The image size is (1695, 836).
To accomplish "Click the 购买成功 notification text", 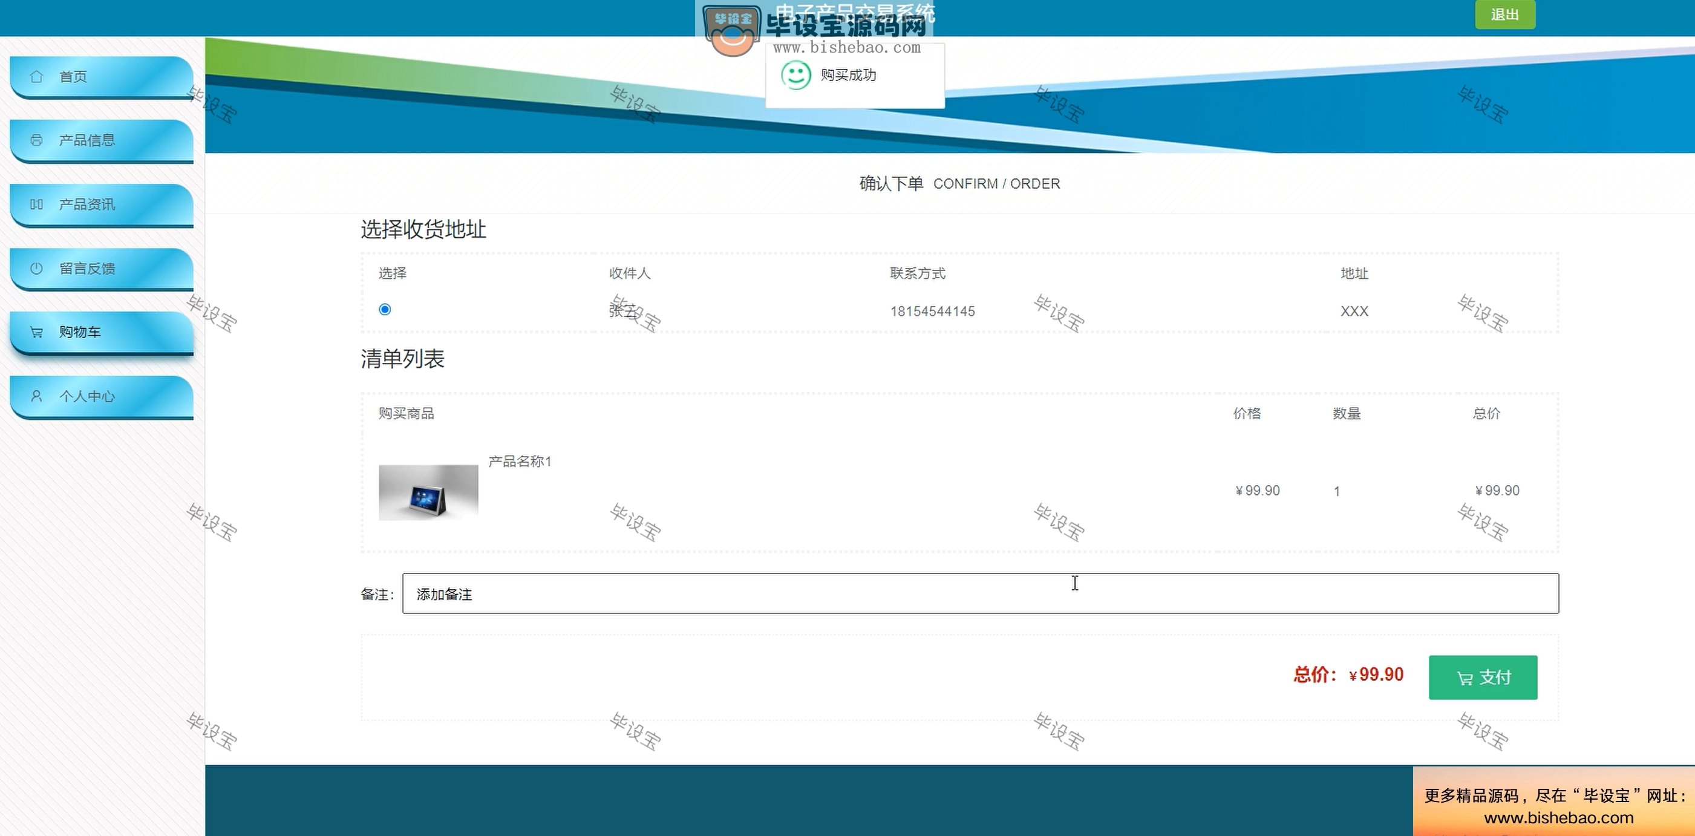I will (848, 75).
